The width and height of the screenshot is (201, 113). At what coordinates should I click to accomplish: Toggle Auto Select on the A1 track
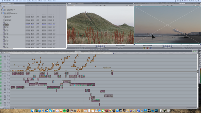coord(9,73)
